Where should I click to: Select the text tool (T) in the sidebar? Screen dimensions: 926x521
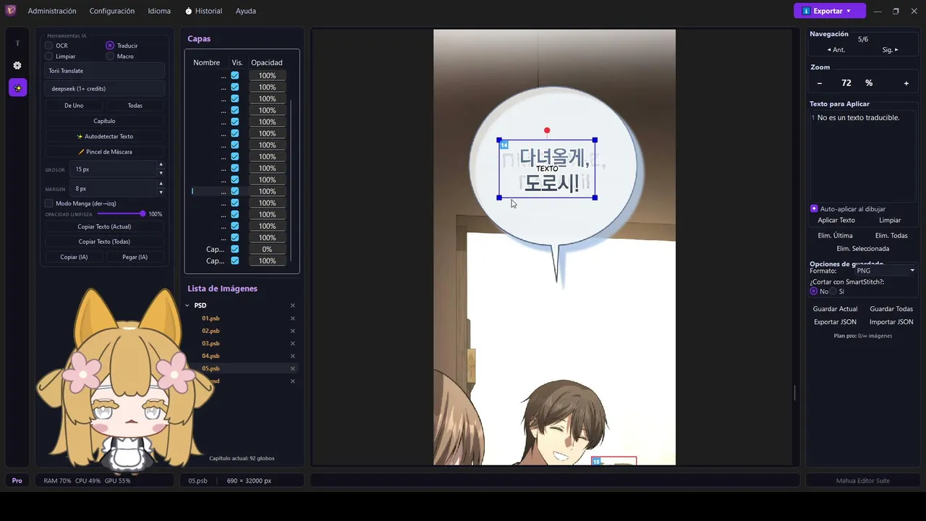tap(18, 43)
